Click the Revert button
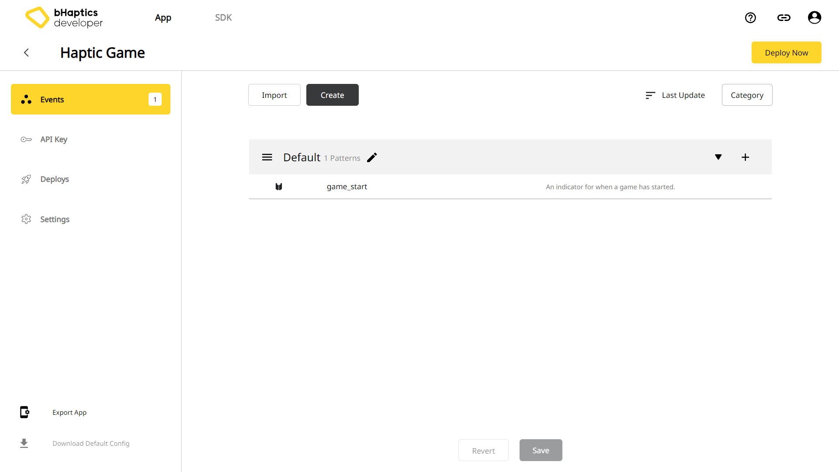The height and width of the screenshot is (472, 839). (x=483, y=450)
